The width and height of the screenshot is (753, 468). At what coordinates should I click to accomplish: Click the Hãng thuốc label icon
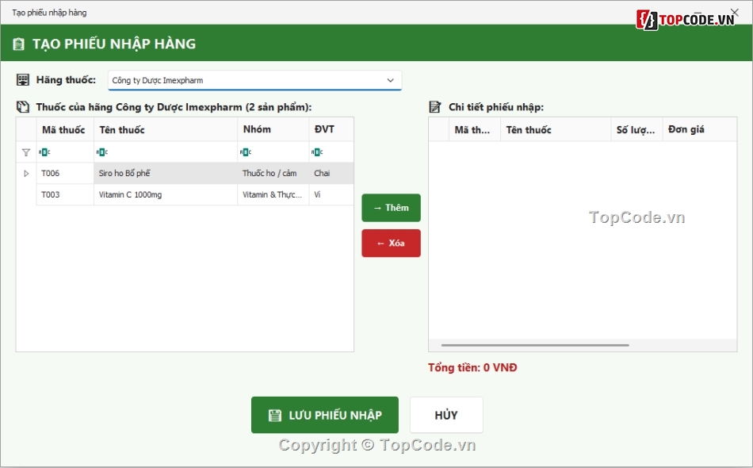click(22, 80)
